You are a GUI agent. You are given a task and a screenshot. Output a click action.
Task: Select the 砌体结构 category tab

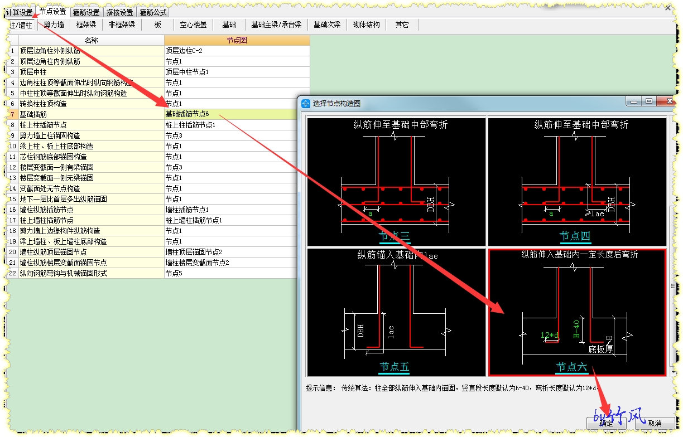click(367, 25)
